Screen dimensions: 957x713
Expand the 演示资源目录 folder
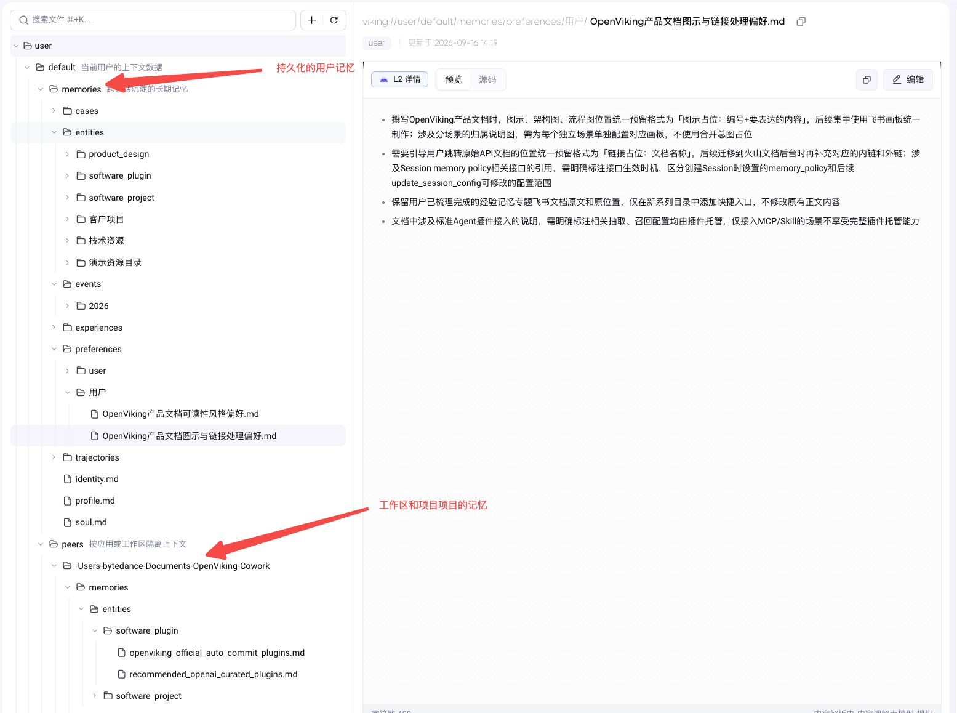tap(68, 262)
